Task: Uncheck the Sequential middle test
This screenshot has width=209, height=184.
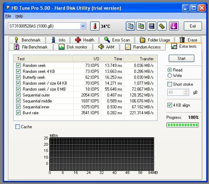Action: tap(18, 101)
